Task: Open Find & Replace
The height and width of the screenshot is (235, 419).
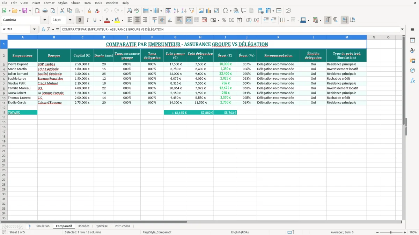Action: point(129,11)
